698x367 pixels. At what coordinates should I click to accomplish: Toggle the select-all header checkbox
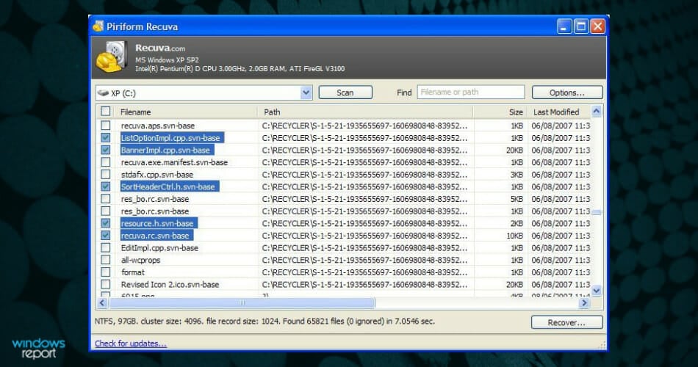coord(106,112)
